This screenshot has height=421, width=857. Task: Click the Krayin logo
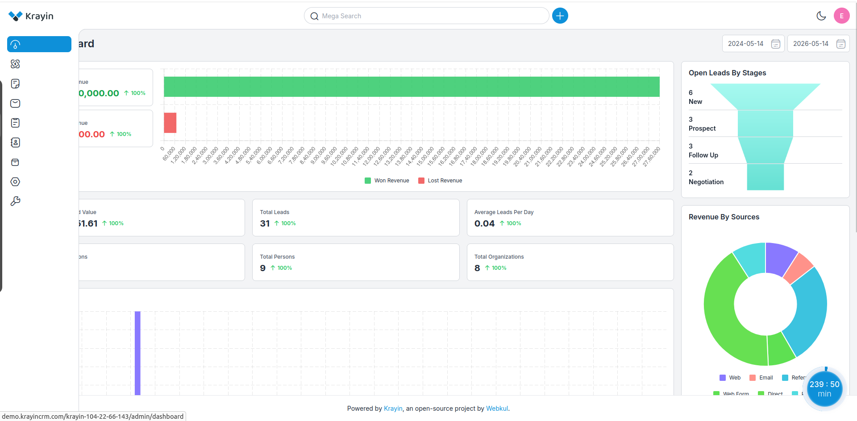(31, 16)
